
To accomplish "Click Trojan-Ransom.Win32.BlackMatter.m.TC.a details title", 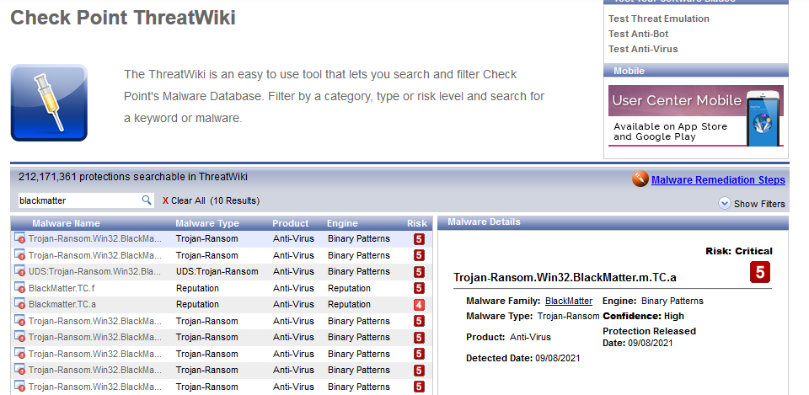I will point(565,277).
